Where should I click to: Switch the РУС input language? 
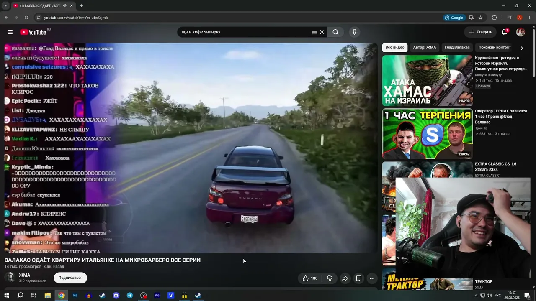tap(498, 296)
